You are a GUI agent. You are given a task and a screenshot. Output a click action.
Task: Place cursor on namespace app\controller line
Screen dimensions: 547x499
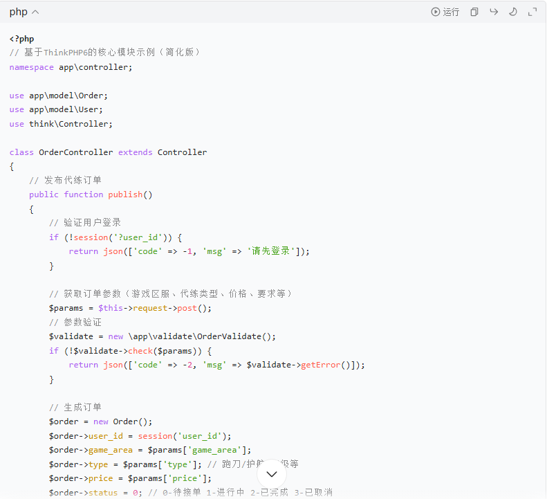tap(71, 67)
